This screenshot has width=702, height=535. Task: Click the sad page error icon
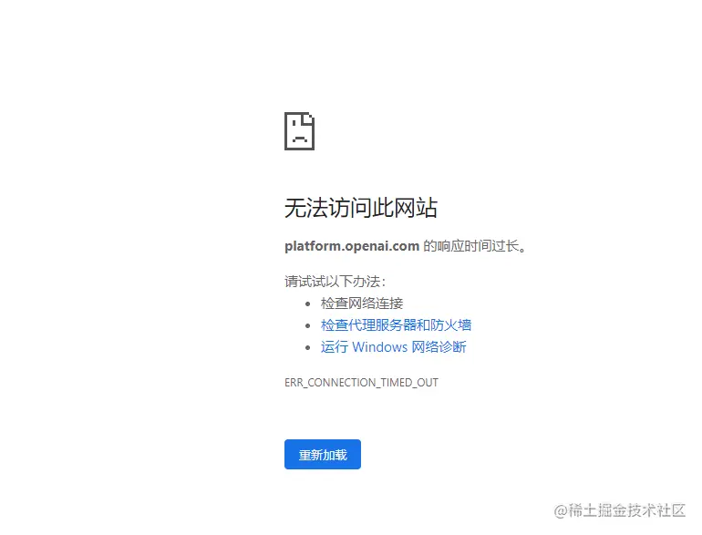pyautogui.click(x=300, y=131)
